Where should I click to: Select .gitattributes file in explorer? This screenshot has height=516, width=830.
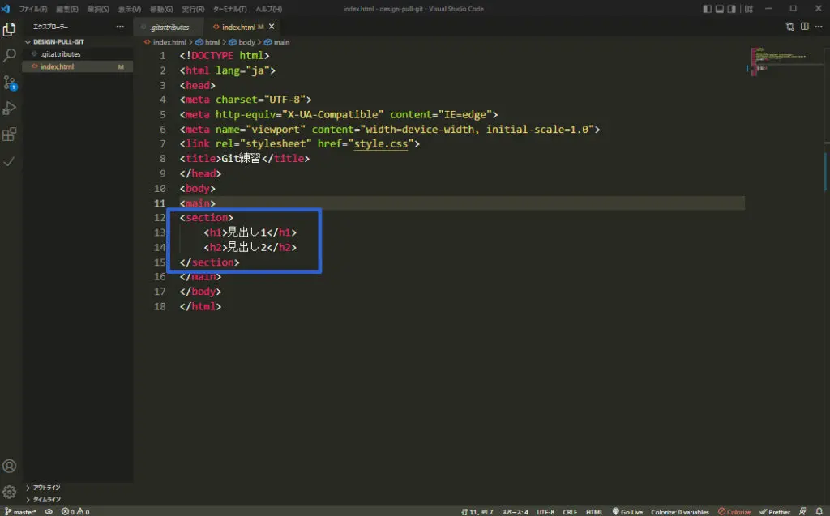click(x=61, y=54)
